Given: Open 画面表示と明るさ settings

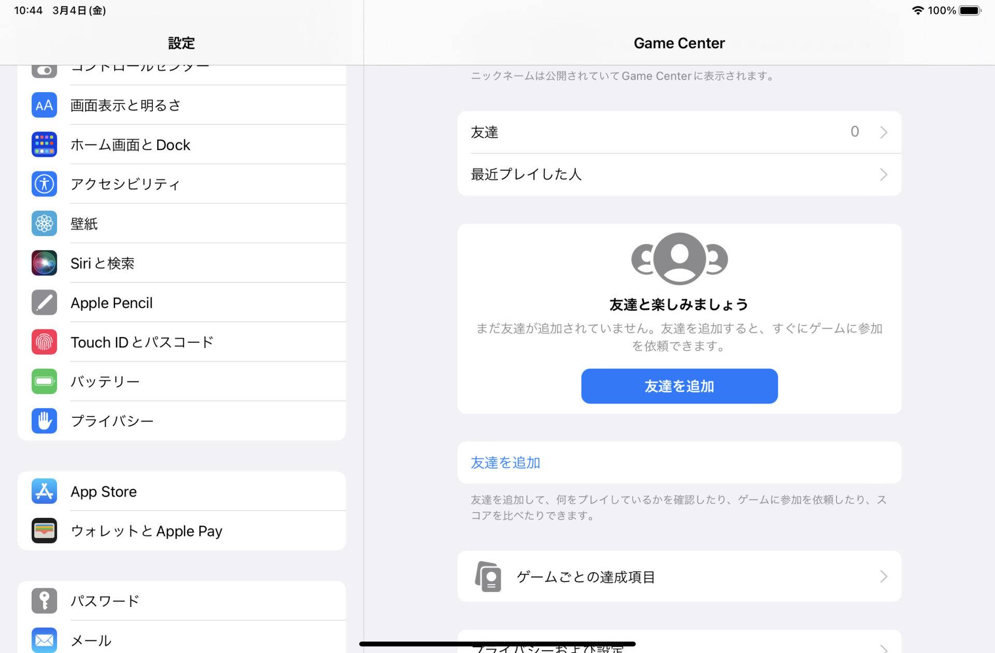Looking at the screenshot, I should pos(181,105).
